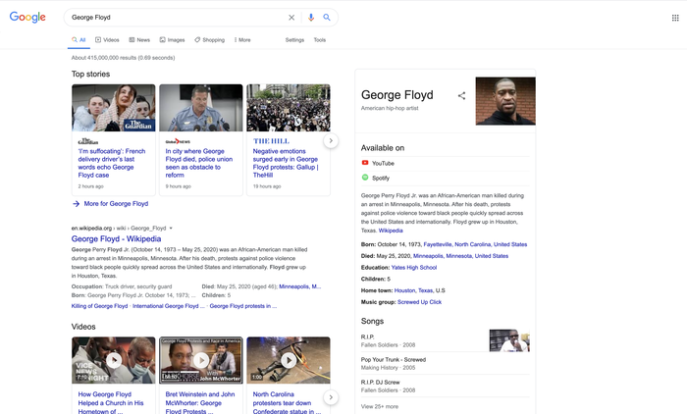The image size is (687, 414).
Task: Select song R.I.P. DJ Screw
Action: (x=446, y=386)
